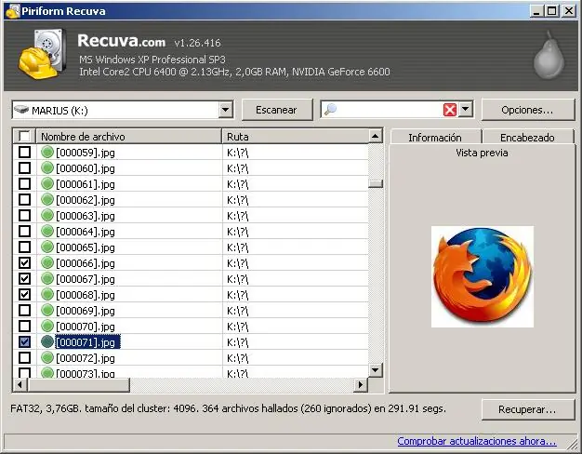582x454 pixels.
Task: Click the horizontal scrollbar left arrow
Action: pyautogui.click(x=20, y=385)
